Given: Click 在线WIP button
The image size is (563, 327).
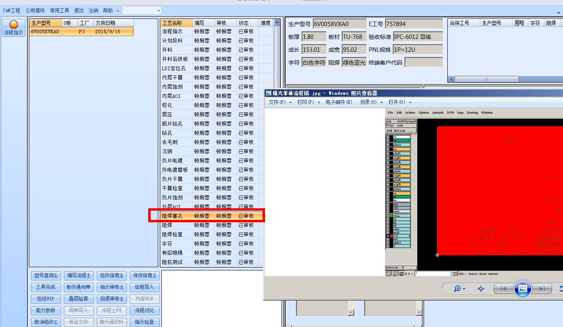Looking at the screenshot, I should [46, 299].
